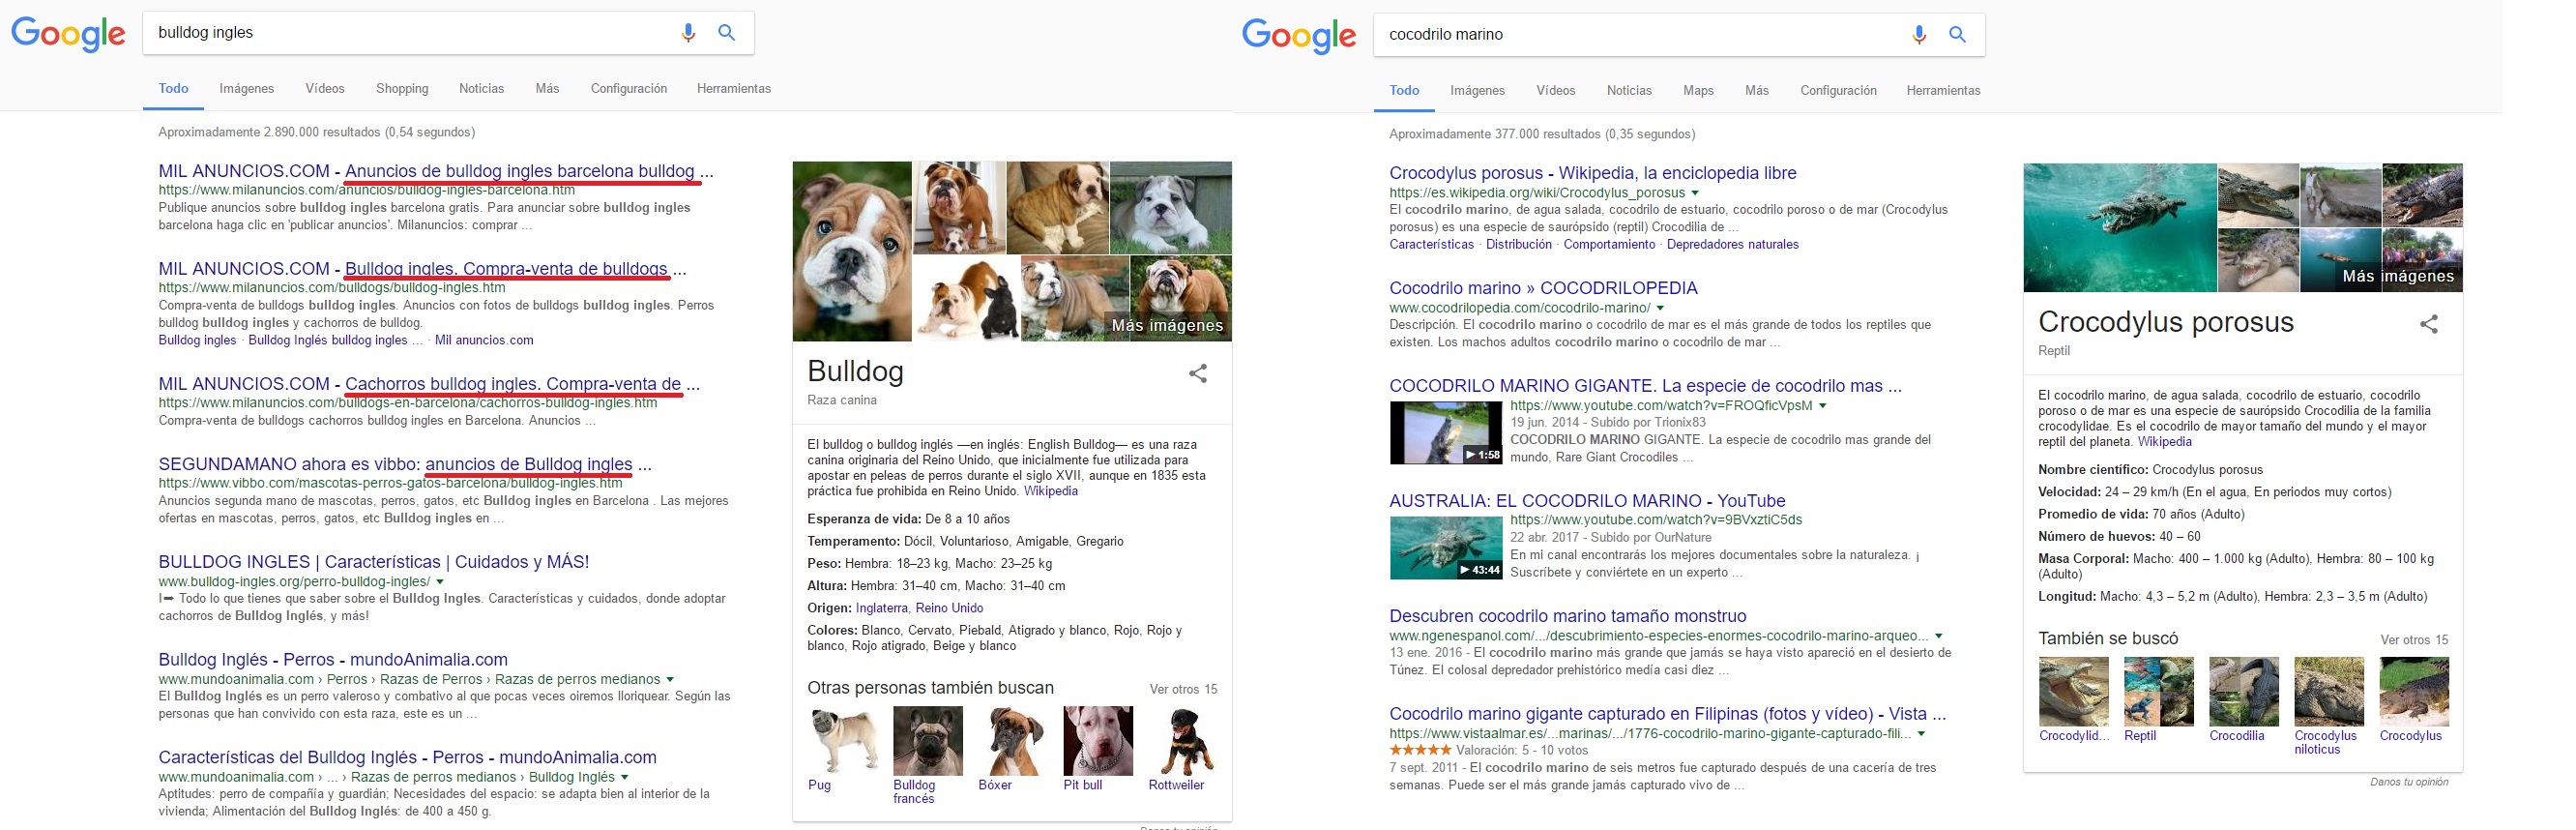Click Danos tu opinión under crocodile panel
Image resolution: width=2576 pixels, height=830 pixels.
2409,782
